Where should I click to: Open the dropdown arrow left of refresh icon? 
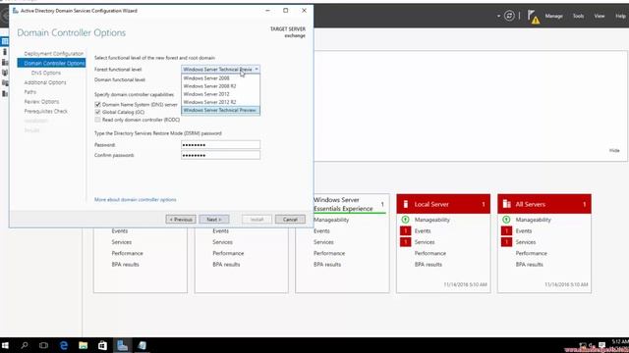[498, 16]
